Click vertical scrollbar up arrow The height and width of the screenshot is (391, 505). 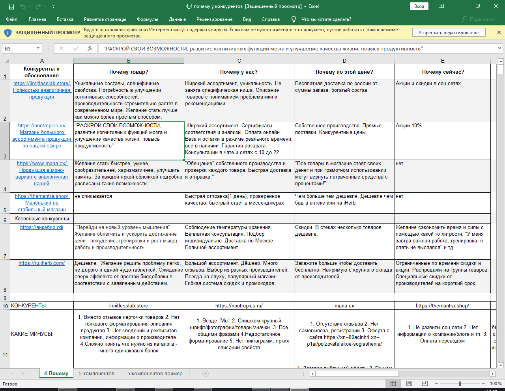tap(501, 61)
